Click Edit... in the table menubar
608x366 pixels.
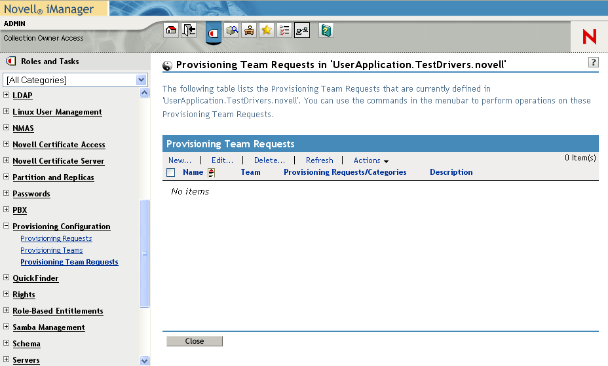222,160
